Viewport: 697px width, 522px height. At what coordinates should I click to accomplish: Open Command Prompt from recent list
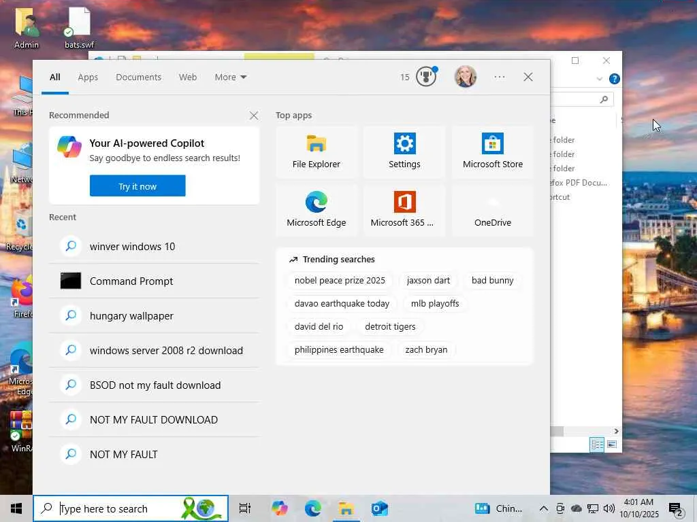(x=154, y=281)
